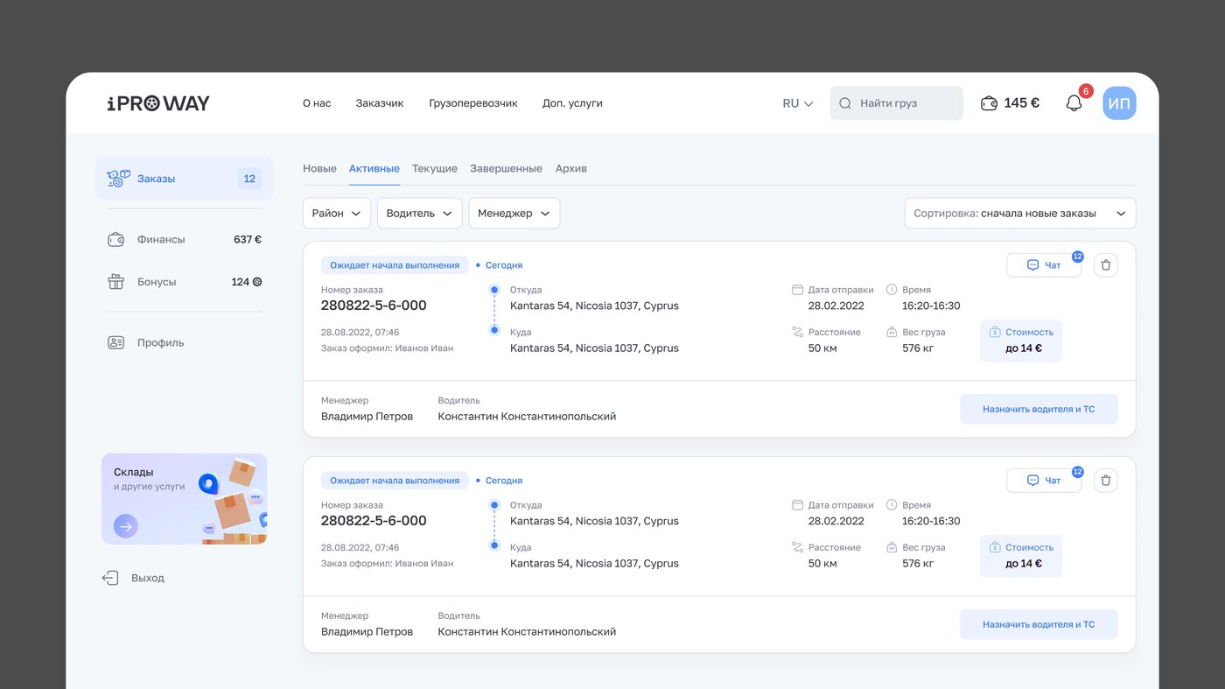The width and height of the screenshot is (1225, 689).
Task: Click weight icon near Вес груза, first order
Action: [892, 332]
